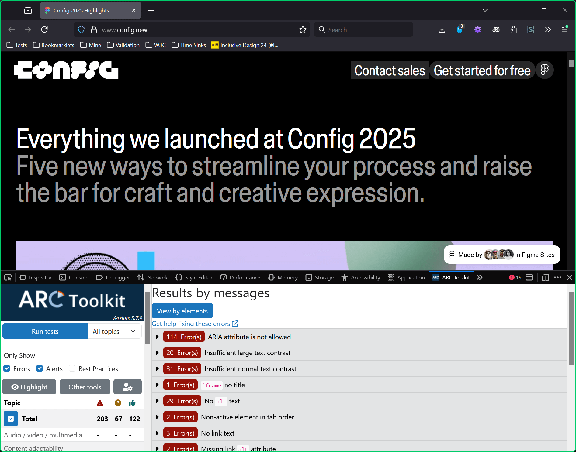Toggle the Total topic checkbox

[11, 419]
